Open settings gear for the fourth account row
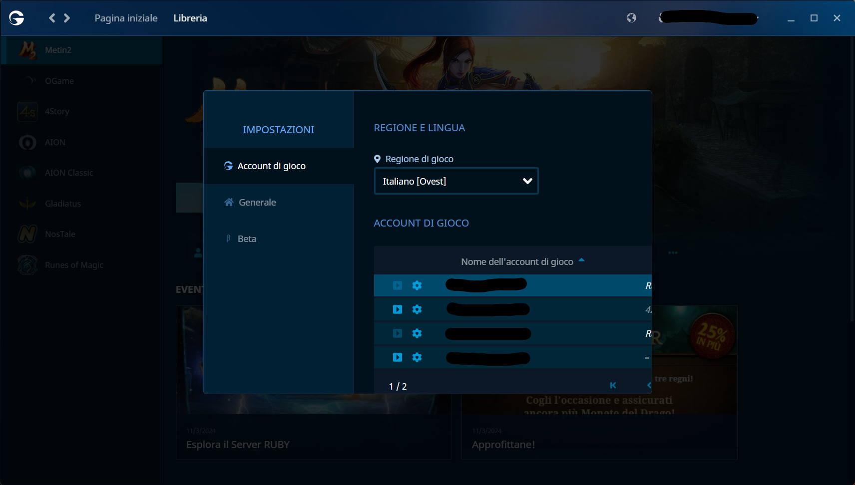 417,357
